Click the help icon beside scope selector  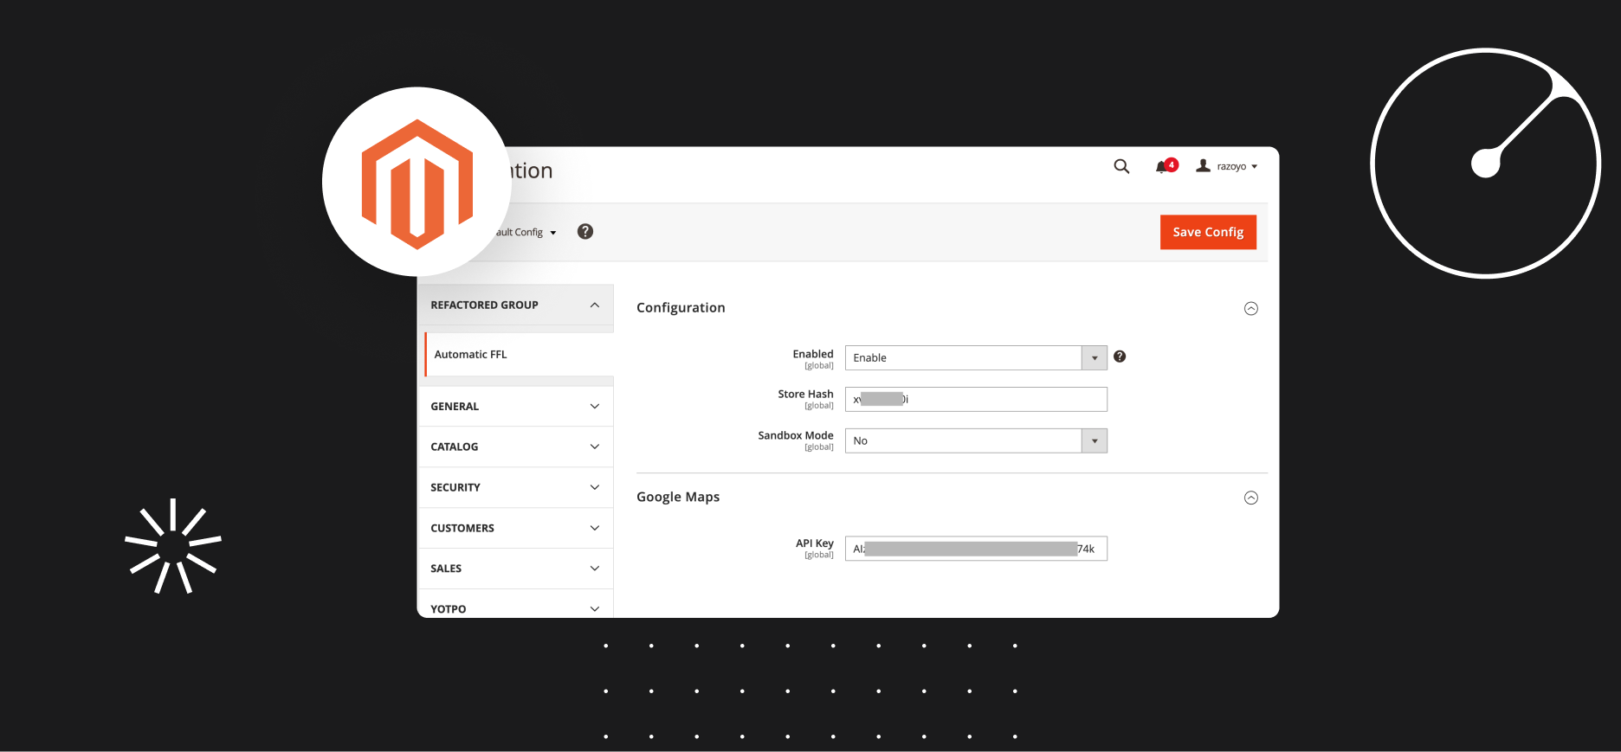point(585,231)
